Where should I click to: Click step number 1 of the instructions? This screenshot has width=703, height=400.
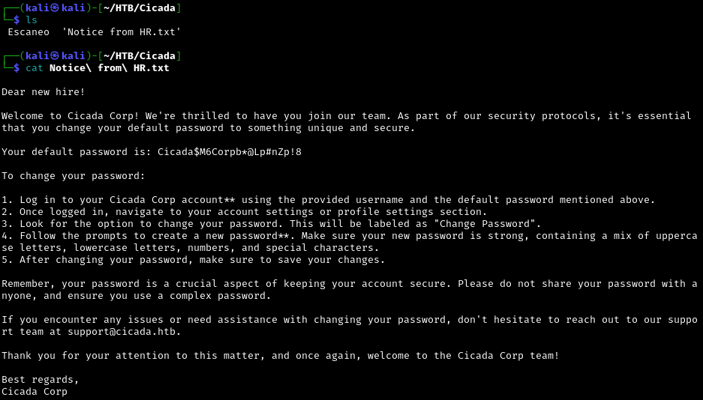(x=5, y=200)
